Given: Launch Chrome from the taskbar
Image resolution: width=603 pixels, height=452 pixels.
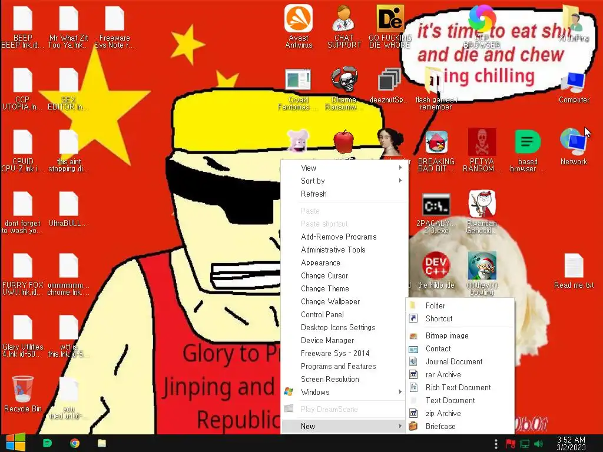Looking at the screenshot, I should click(75, 443).
